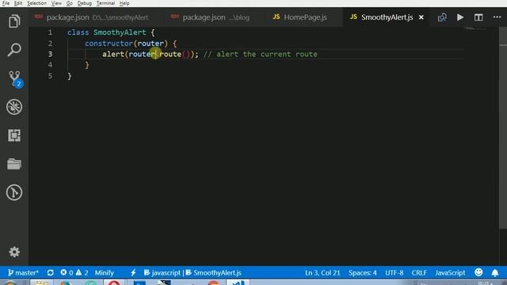
Task: Open the View menu
Action: tap(56, 3)
